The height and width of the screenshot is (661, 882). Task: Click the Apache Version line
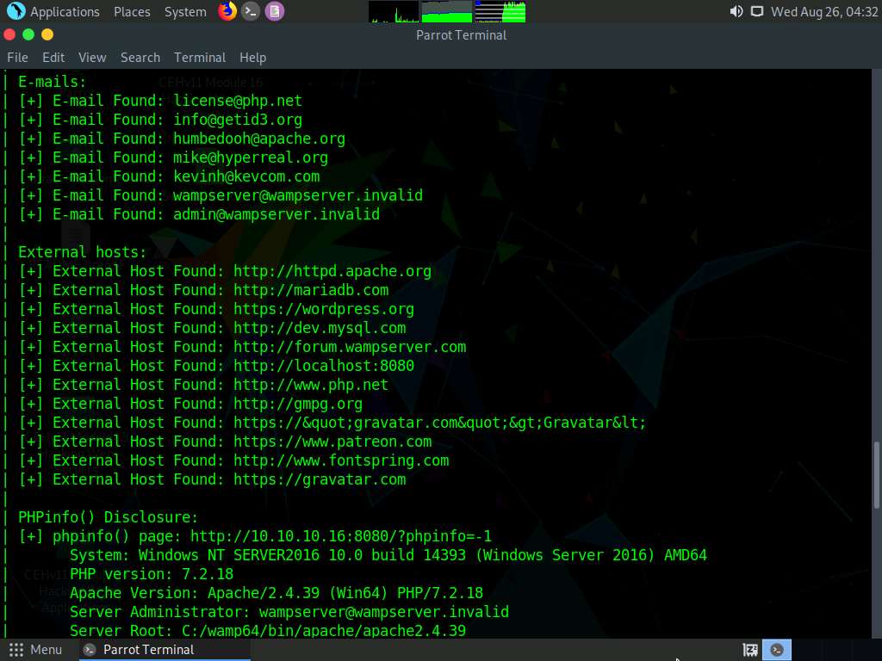(276, 593)
